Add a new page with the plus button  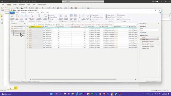[15, 88]
